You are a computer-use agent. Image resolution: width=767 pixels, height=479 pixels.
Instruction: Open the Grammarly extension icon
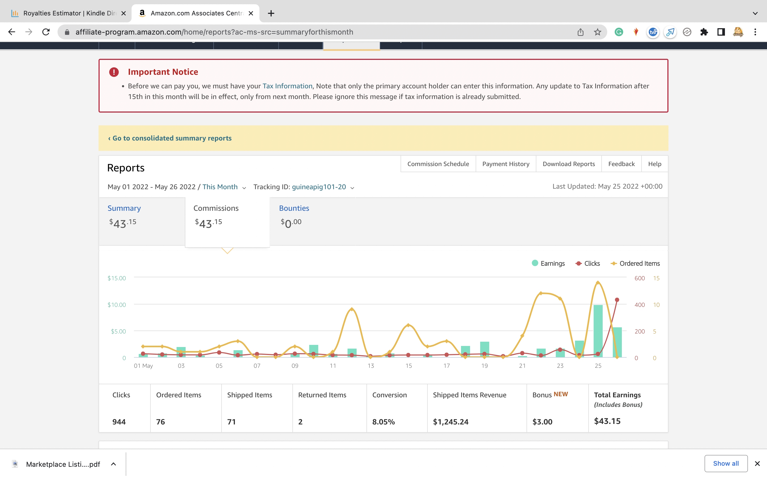tap(619, 32)
